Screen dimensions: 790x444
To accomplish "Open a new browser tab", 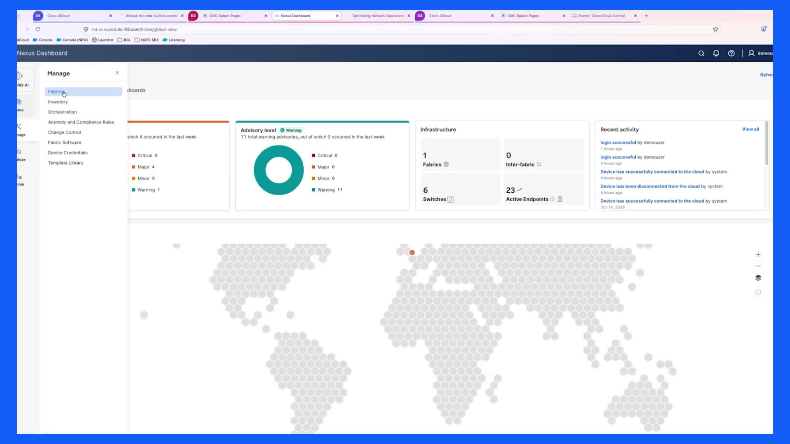I will (646, 16).
